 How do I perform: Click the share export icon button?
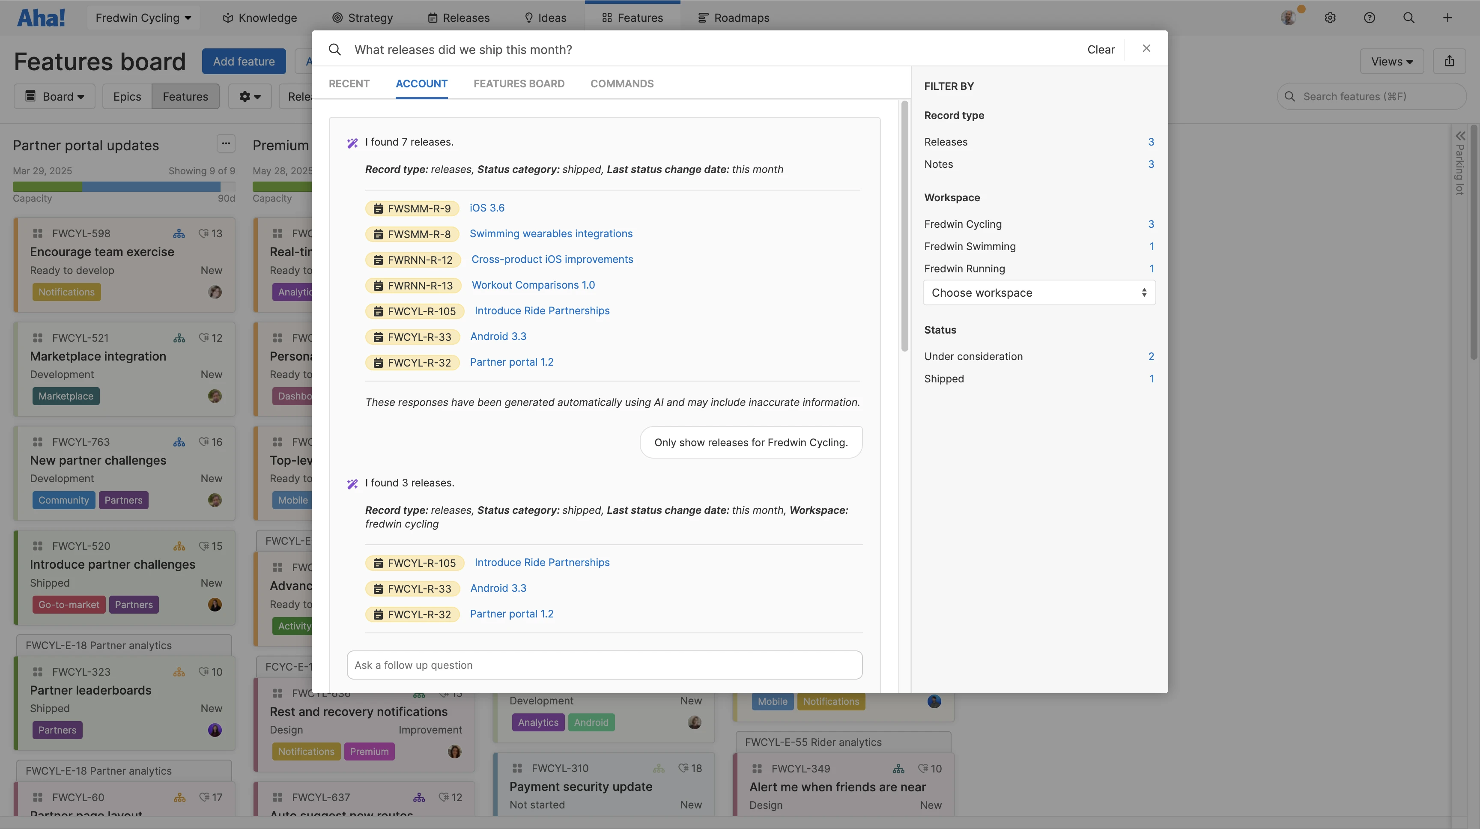[1450, 62]
